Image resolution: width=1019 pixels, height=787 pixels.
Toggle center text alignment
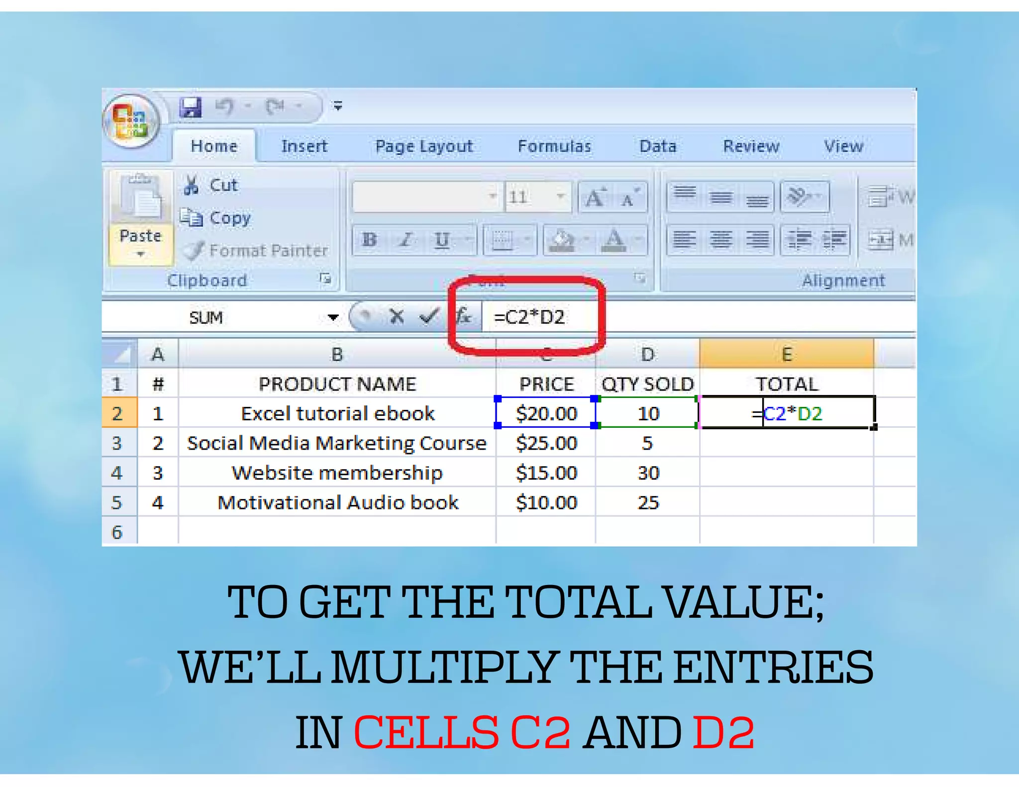[720, 240]
